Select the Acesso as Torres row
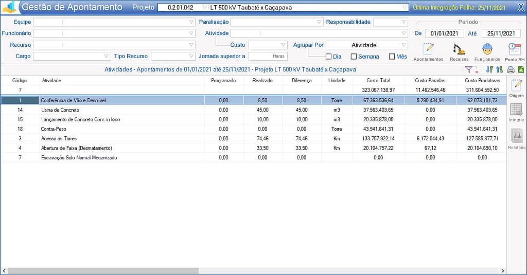527x275 pixels. pos(254,138)
